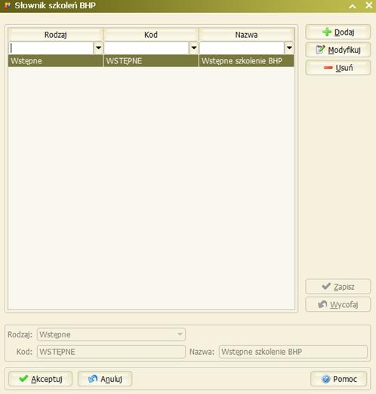Click the Usuń button to delete the entry
This screenshot has width=376, height=394.
coord(338,68)
